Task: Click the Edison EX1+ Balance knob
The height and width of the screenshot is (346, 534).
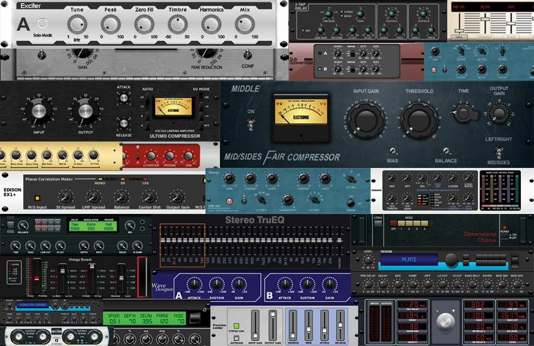Action: pos(121,197)
